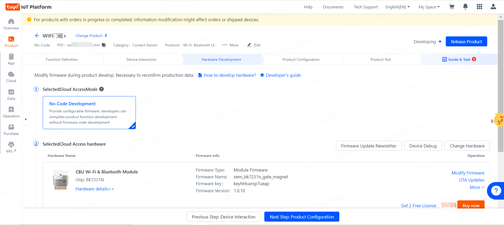Image resolution: width=504 pixels, height=225 pixels.
Task: Copy the PID with the copy icon
Action: coord(104,45)
